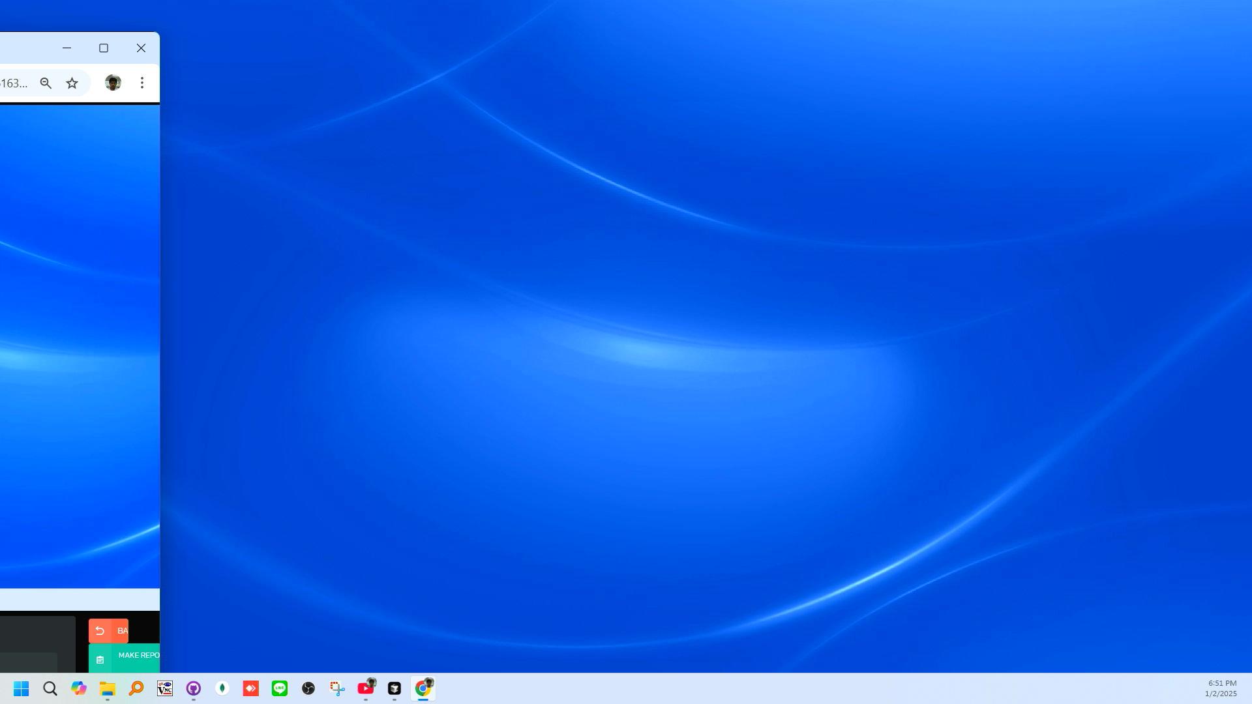
Task: Launch AnyDesk from the taskbar
Action: click(251, 688)
